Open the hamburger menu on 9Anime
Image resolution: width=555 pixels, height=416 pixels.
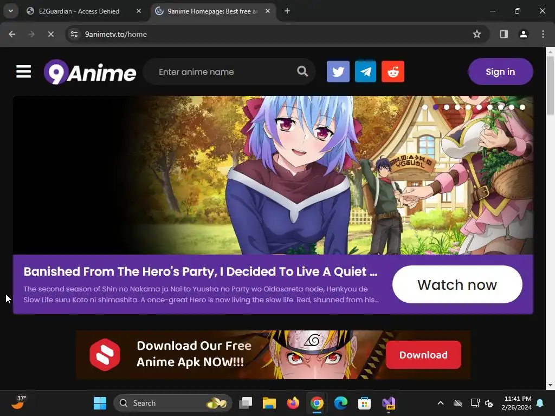[x=23, y=71]
